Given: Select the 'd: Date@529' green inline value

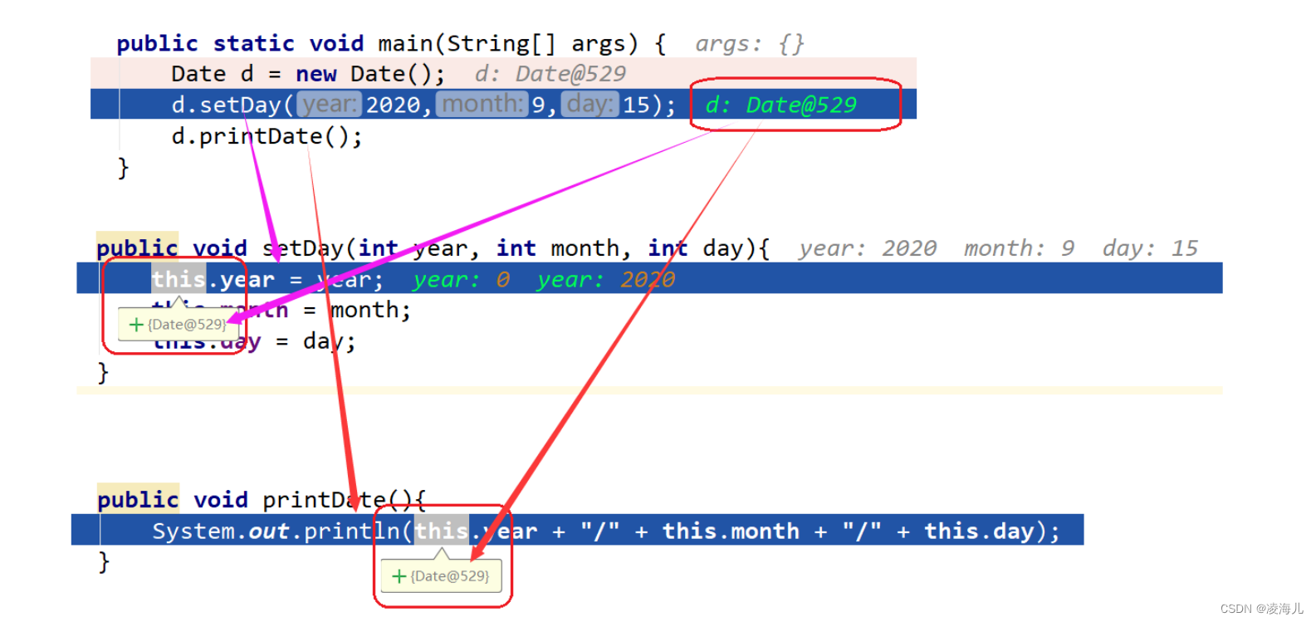Looking at the screenshot, I should (780, 105).
